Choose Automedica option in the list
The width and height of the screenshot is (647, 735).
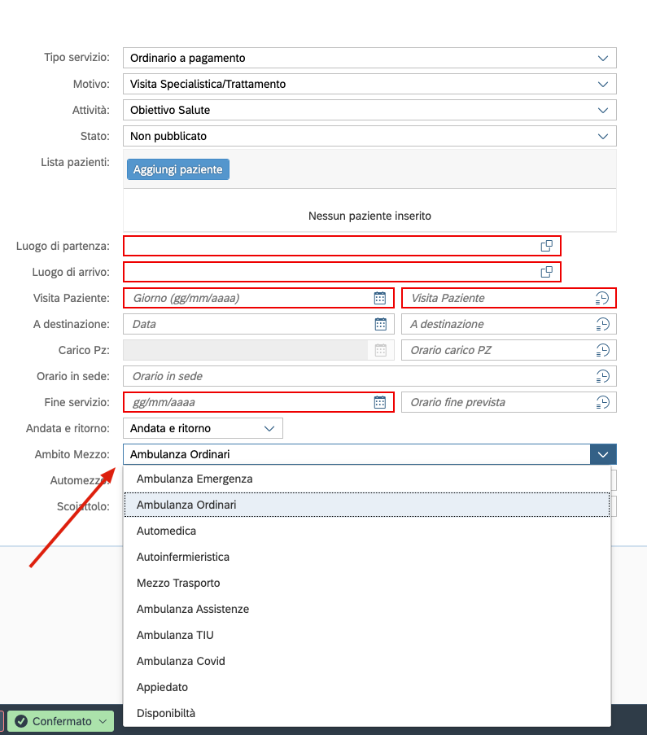click(x=166, y=531)
